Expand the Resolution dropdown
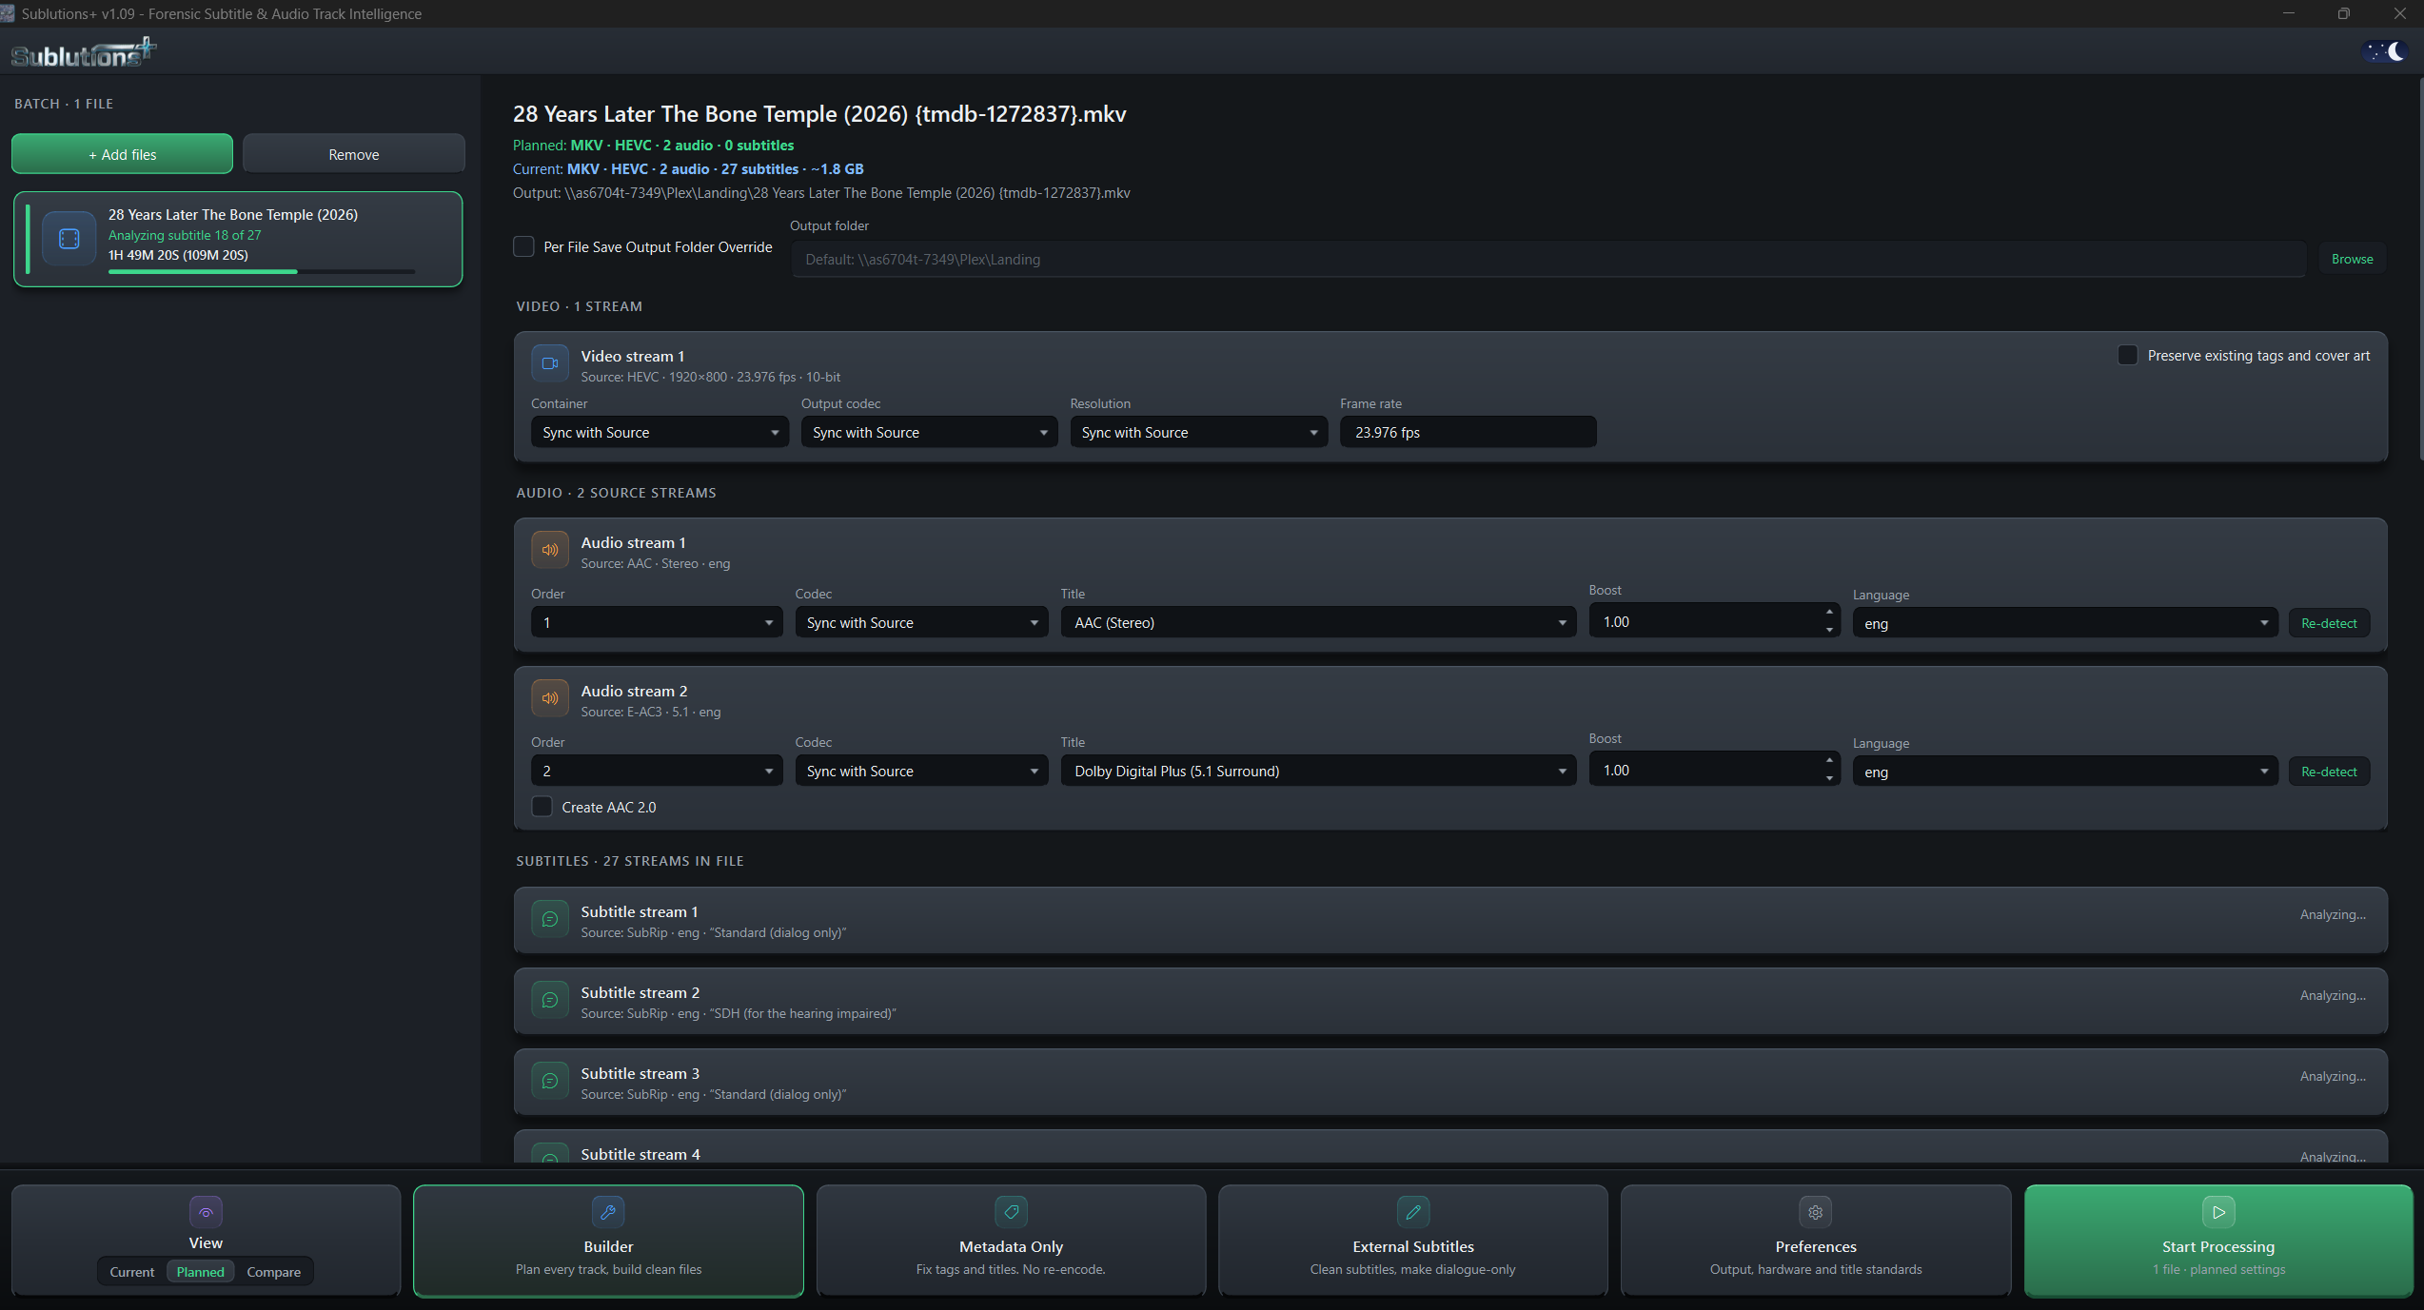 (1198, 432)
